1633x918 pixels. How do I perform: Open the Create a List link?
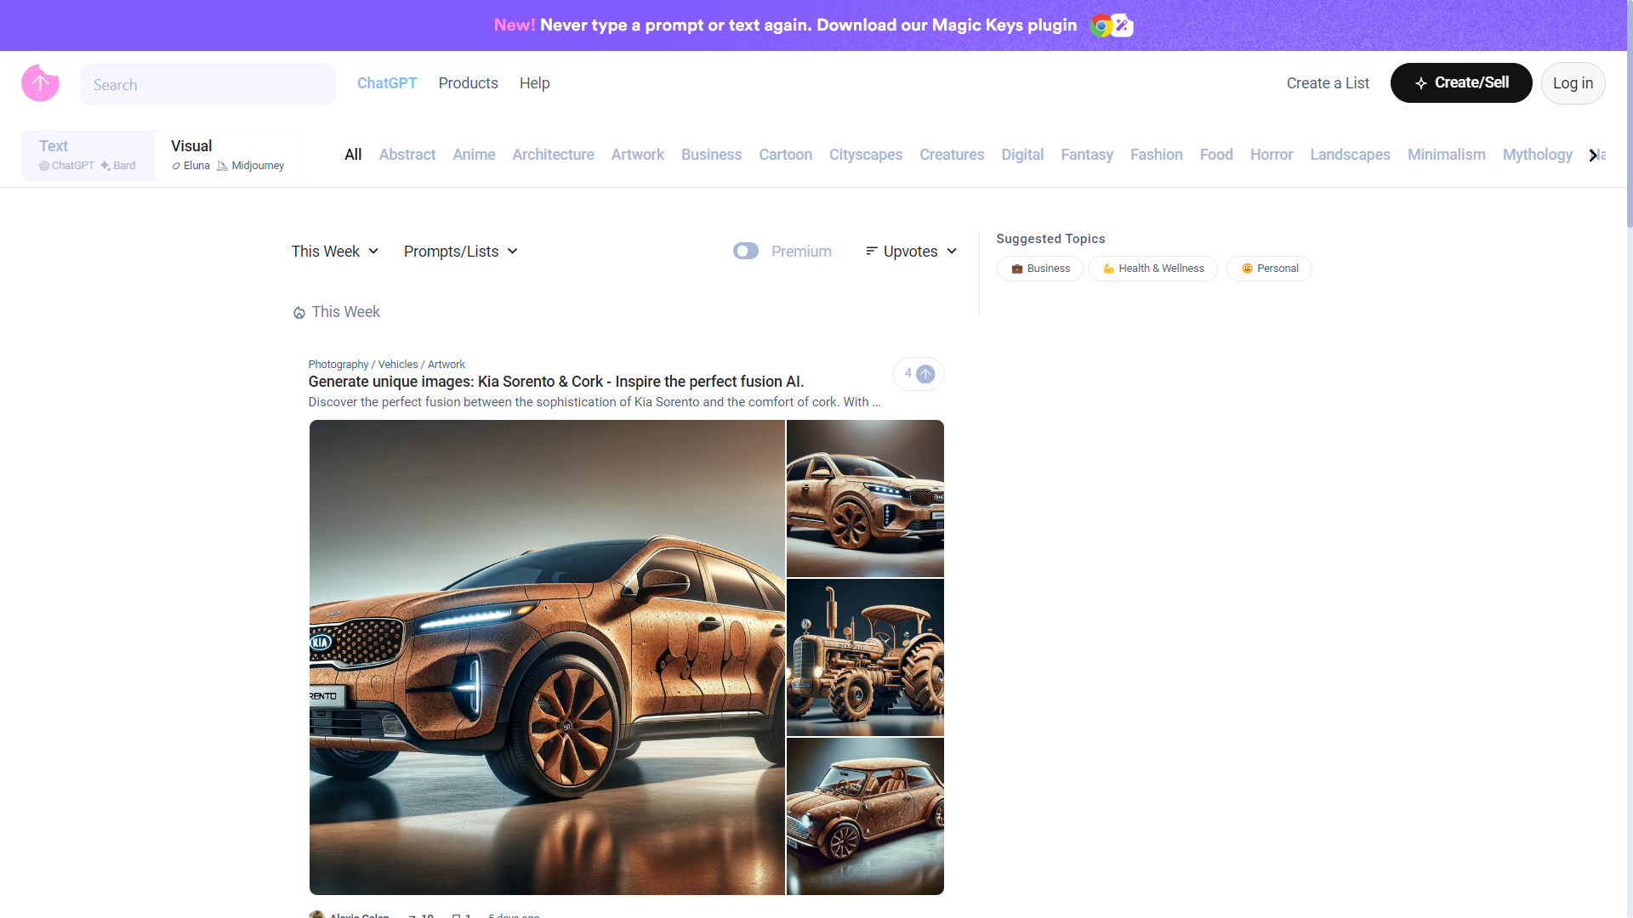click(x=1327, y=83)
